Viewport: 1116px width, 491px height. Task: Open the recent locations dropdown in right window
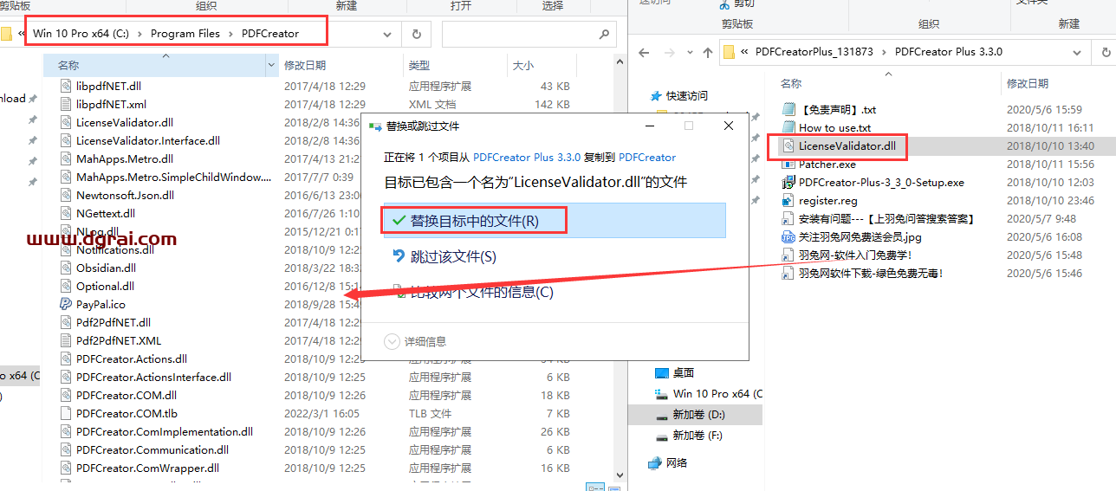tap(690, 53)
